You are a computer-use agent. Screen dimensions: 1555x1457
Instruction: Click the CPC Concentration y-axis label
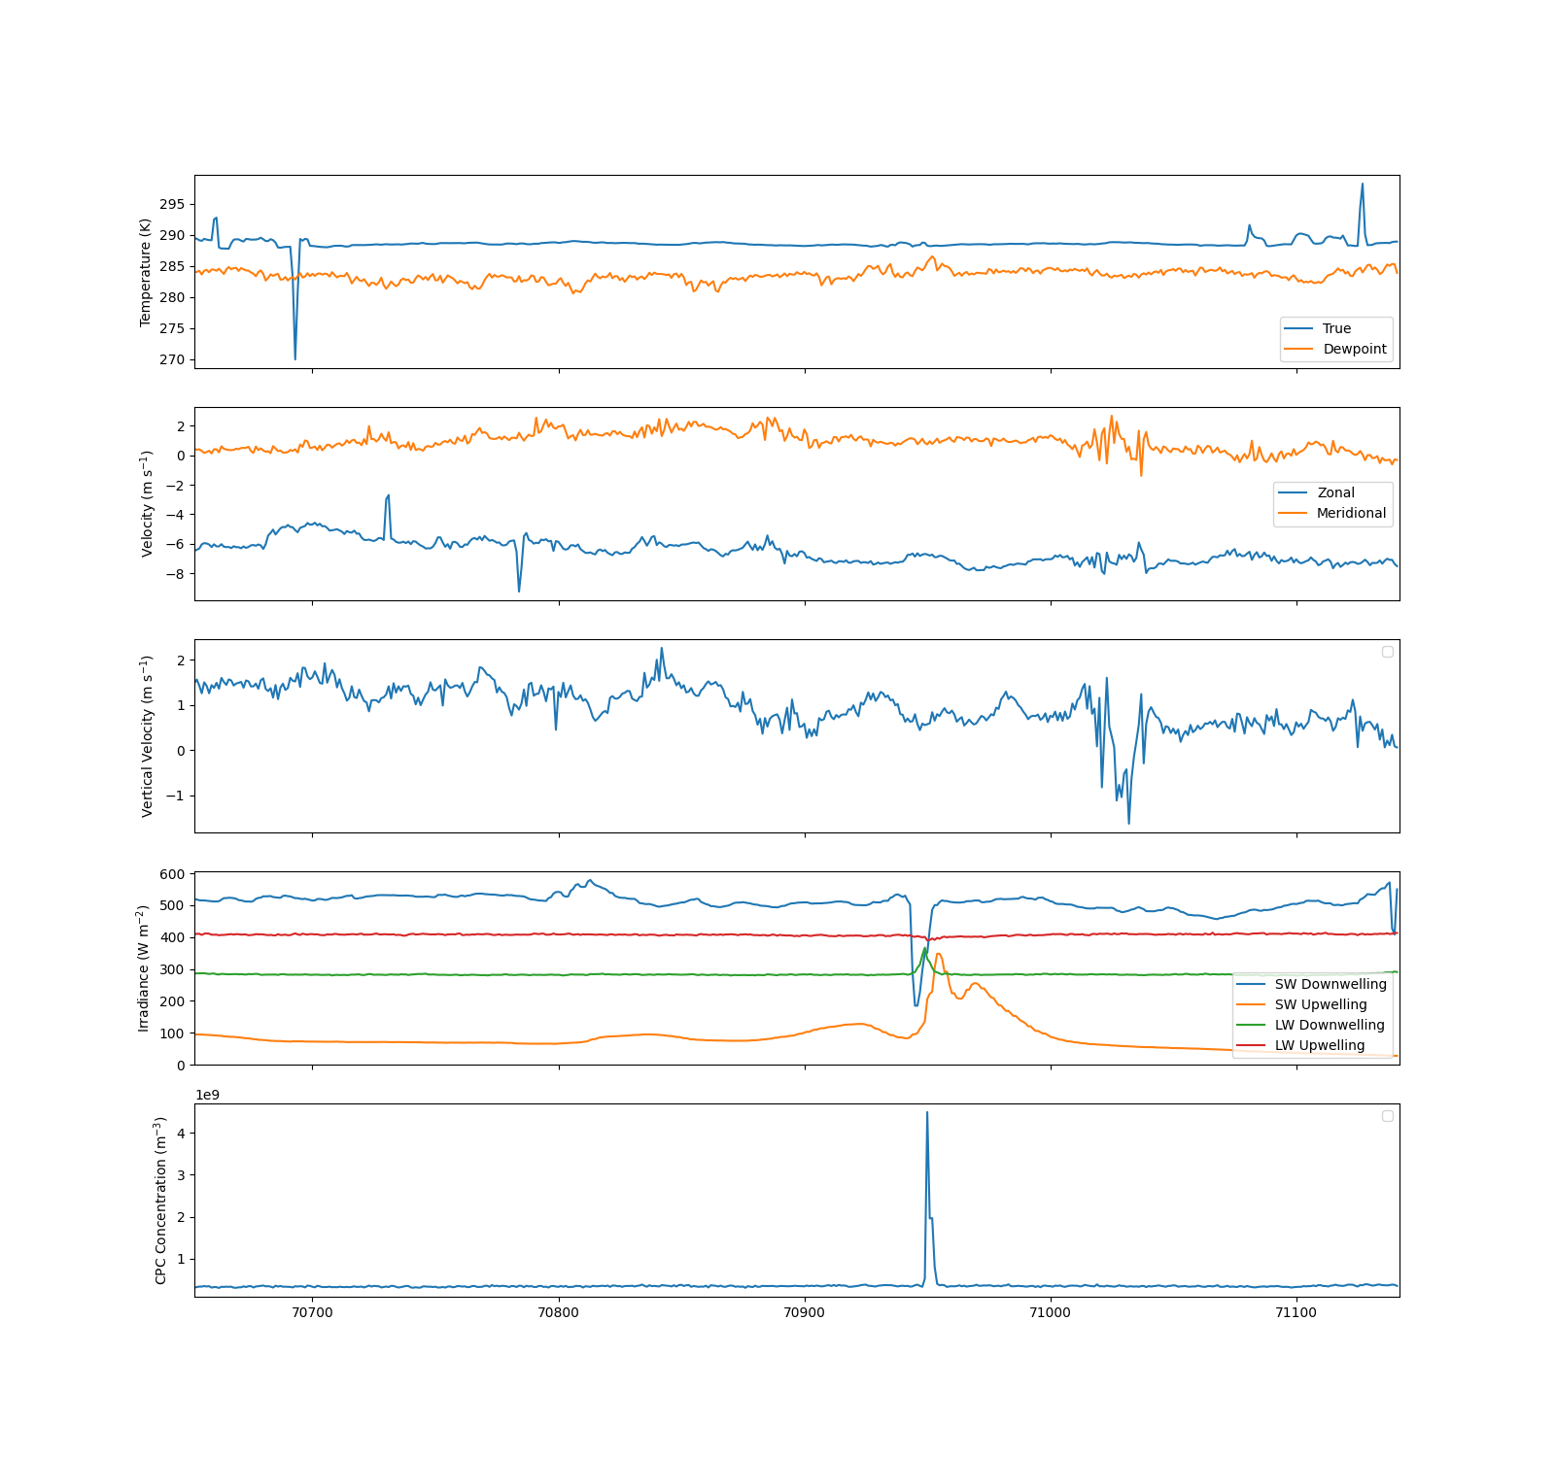[x=161, y=1201]
